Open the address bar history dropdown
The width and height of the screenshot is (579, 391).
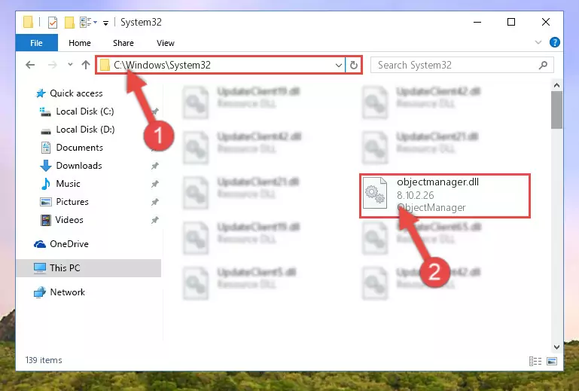339,66
